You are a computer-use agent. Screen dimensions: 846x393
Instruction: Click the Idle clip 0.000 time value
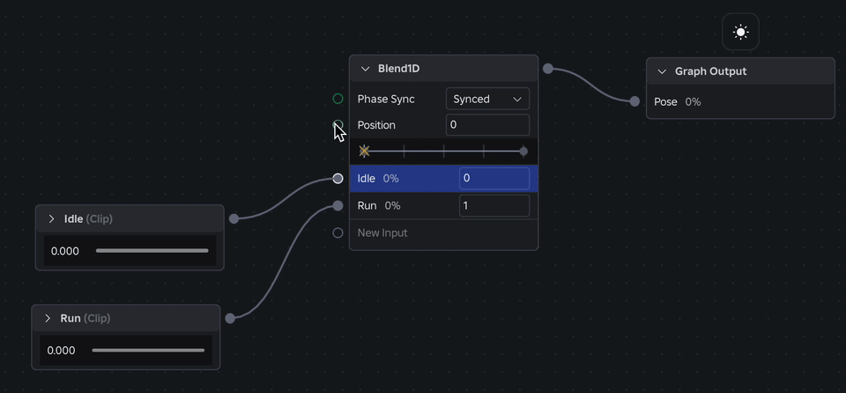(64, 251)
